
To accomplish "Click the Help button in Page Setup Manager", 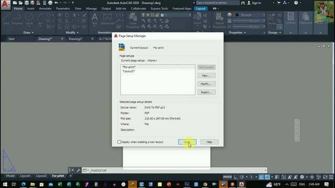I will (x=209, y=142).
